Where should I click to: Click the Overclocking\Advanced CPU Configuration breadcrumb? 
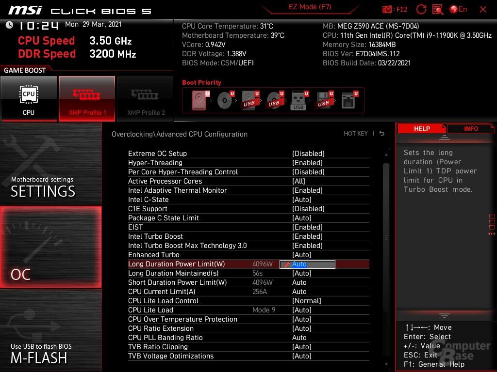tap(180, 134)
